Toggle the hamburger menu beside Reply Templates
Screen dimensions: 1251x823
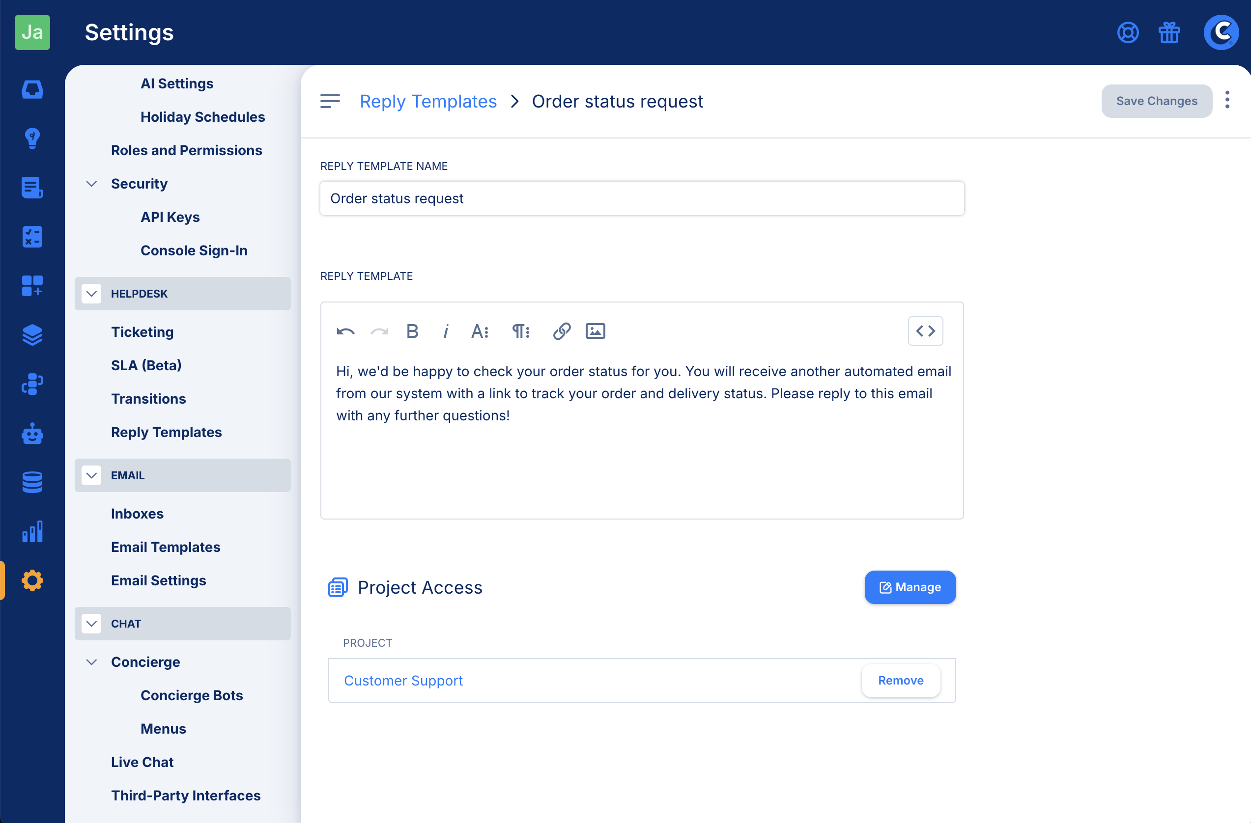point(330,101)
